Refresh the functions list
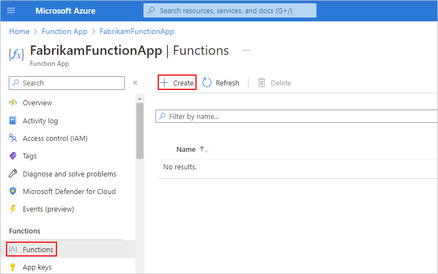 (221, 83)
